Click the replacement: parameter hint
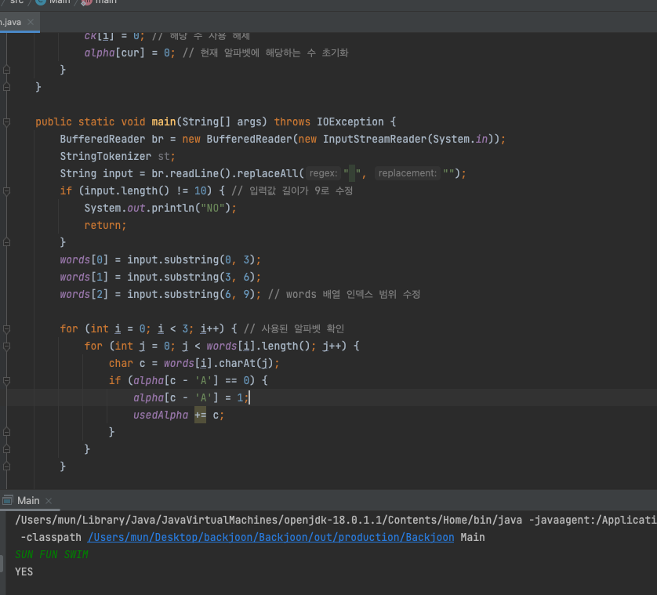The width and height of the screenshot is (657, 595). tap(407, 173)
